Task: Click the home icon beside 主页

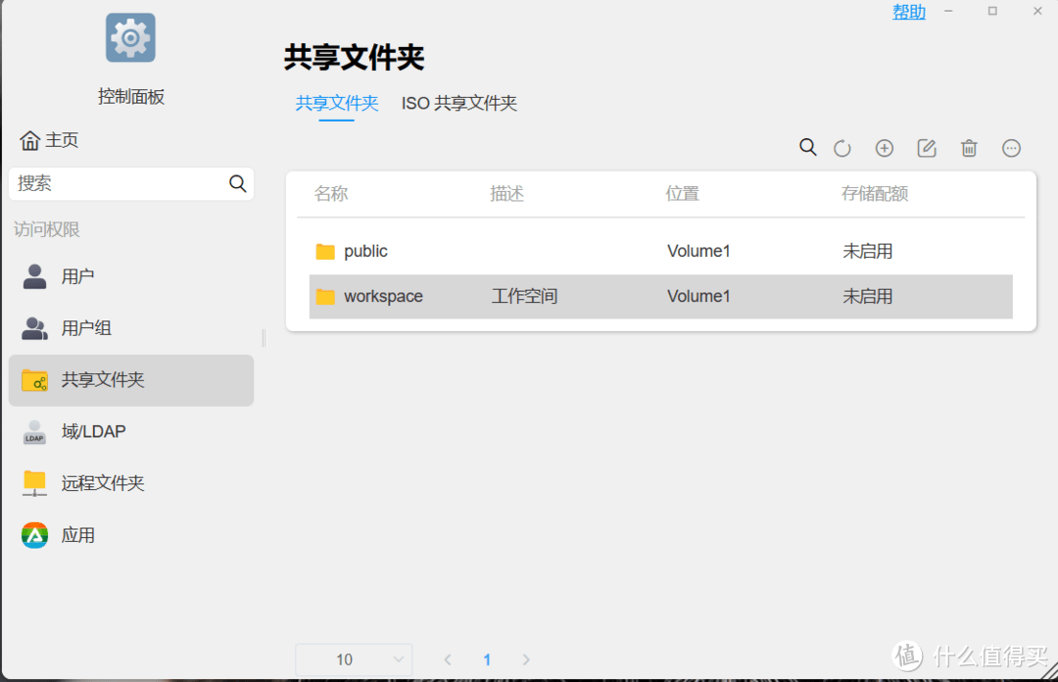Action: [29, 140]
